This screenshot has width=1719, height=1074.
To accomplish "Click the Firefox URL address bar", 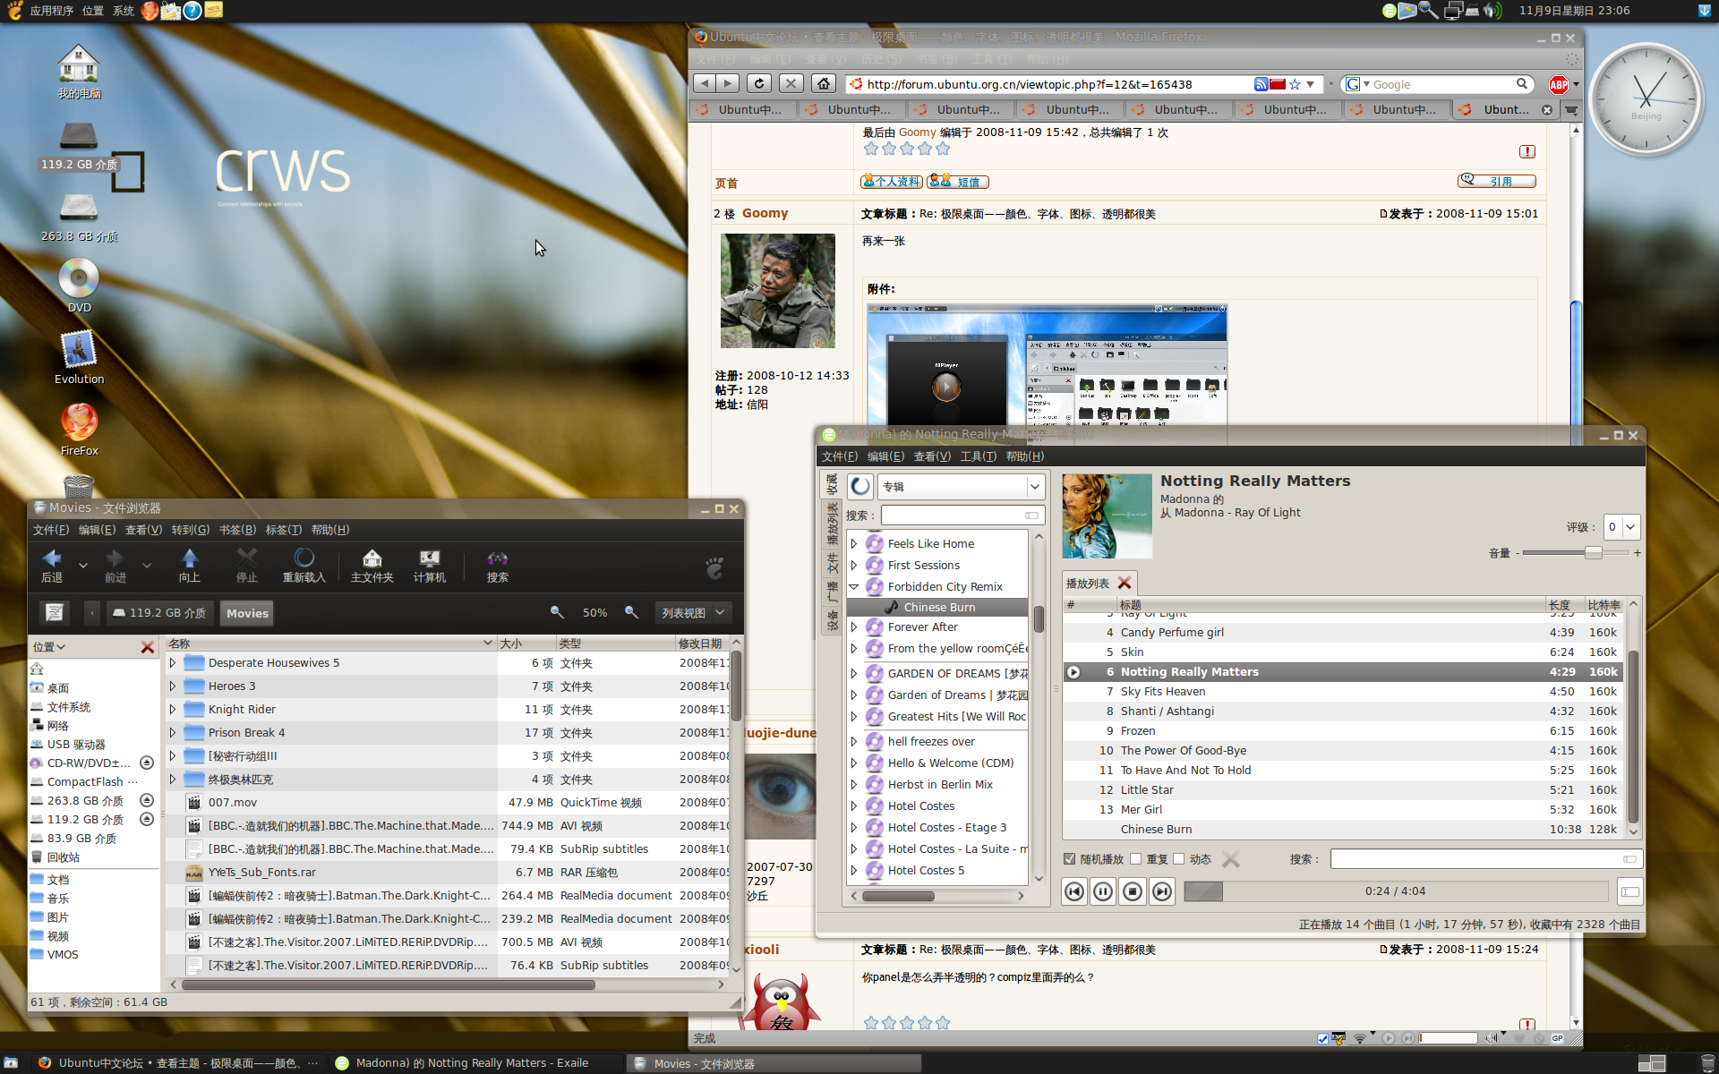I will [1056, 84].
